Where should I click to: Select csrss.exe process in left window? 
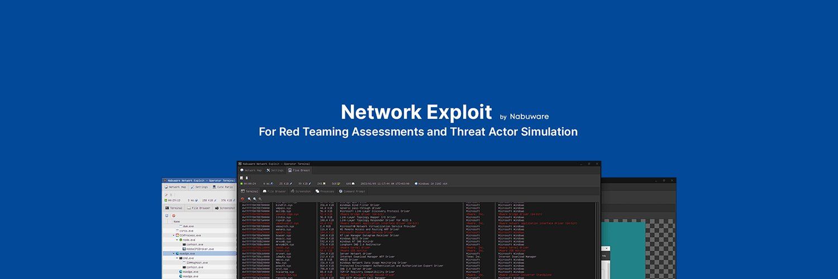pyautogui.click(x=186, y=230)
